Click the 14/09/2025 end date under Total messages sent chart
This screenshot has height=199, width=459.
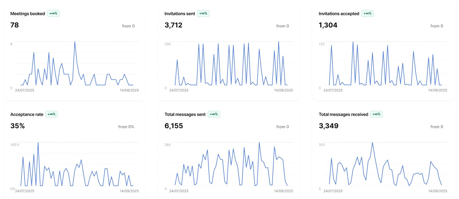pyautogui.click(x=283, y=191)
